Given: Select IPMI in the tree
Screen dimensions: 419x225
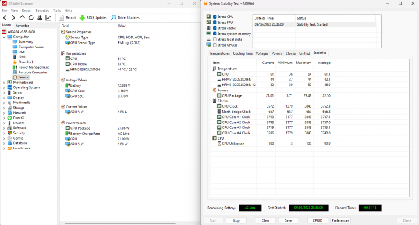Looking at the screenshot, I should point(22,57).
